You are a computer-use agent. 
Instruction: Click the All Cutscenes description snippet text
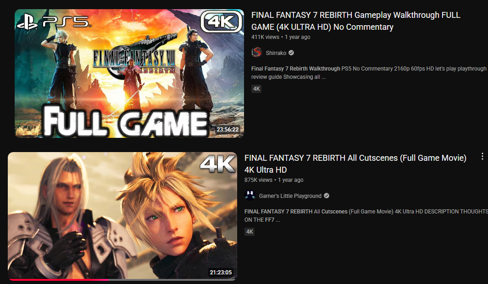point(366,216)
